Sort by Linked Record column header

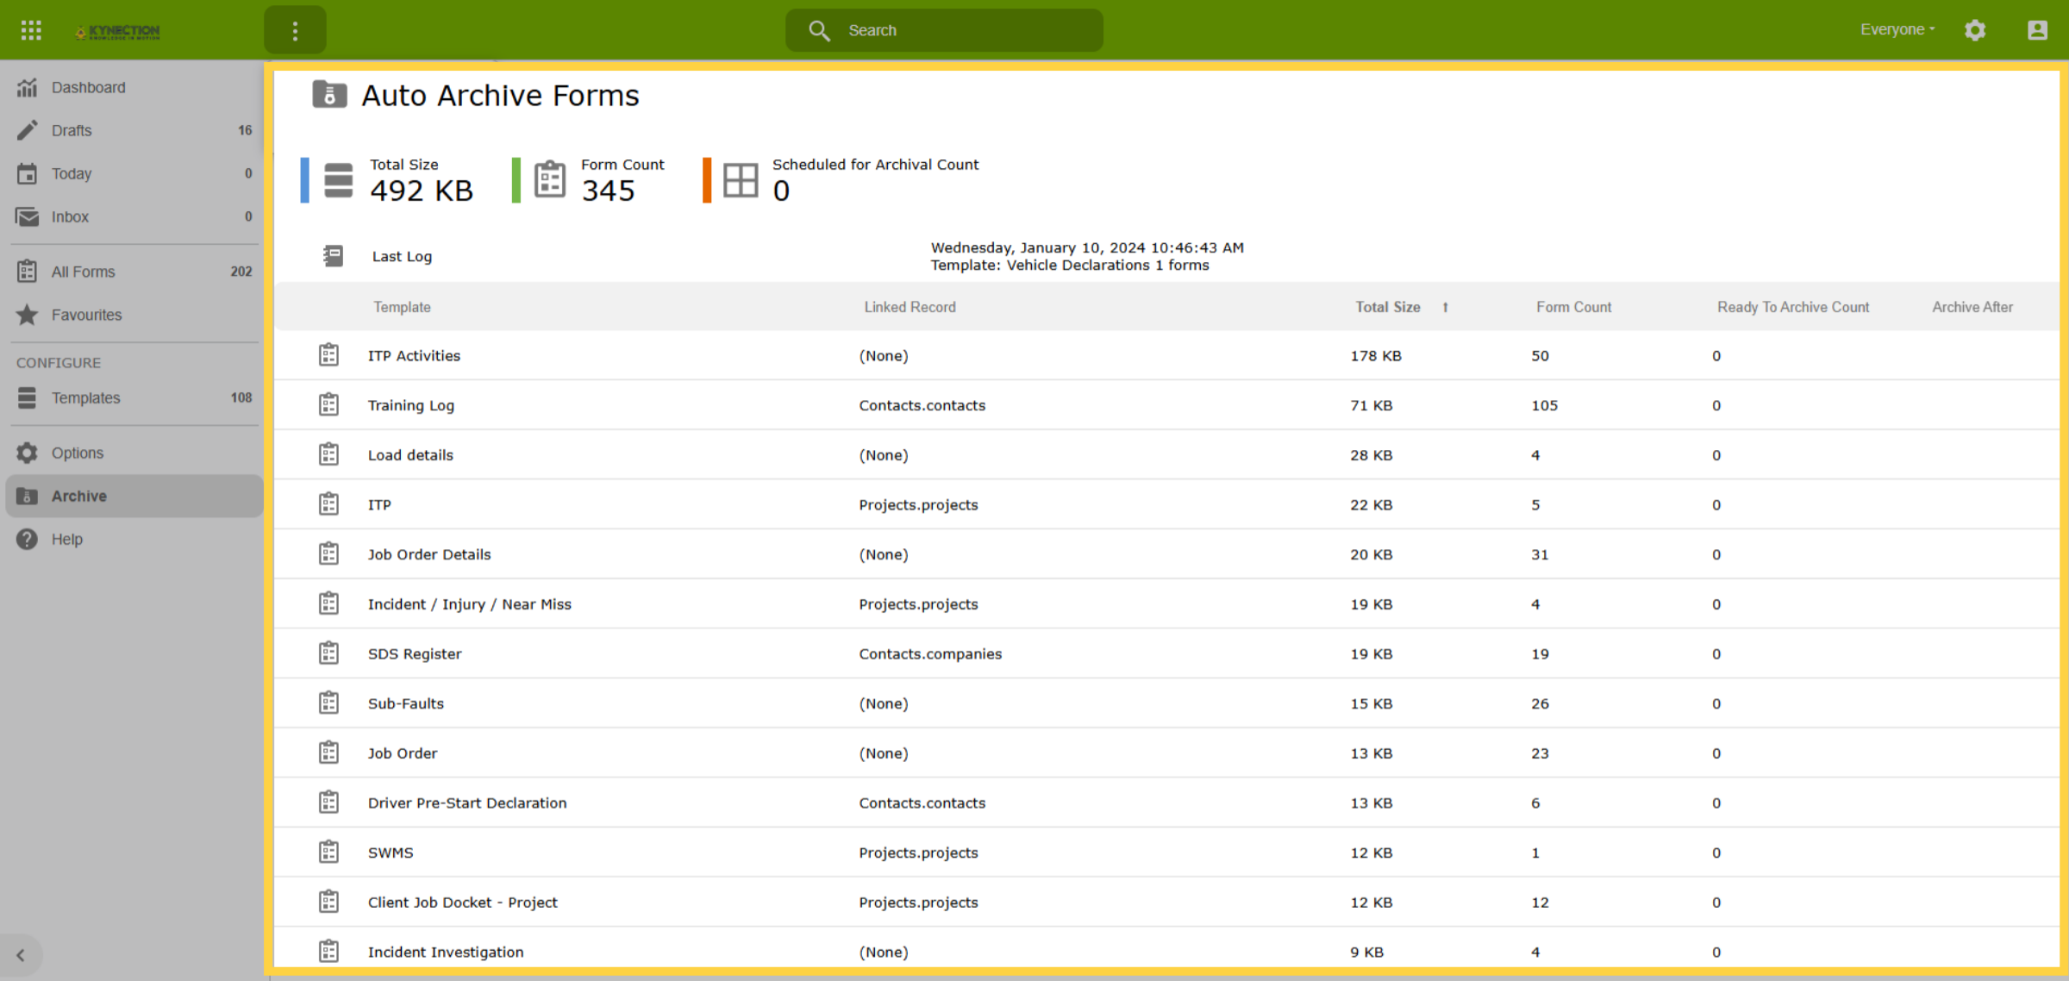[x=909, y=307]
